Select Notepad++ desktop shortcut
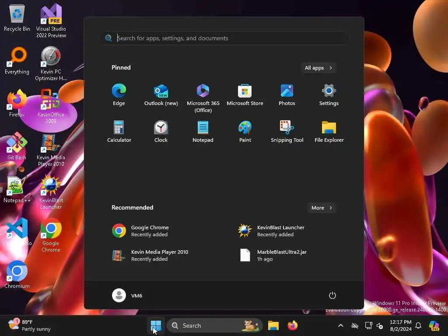448x336 pixels. point(17,189)
